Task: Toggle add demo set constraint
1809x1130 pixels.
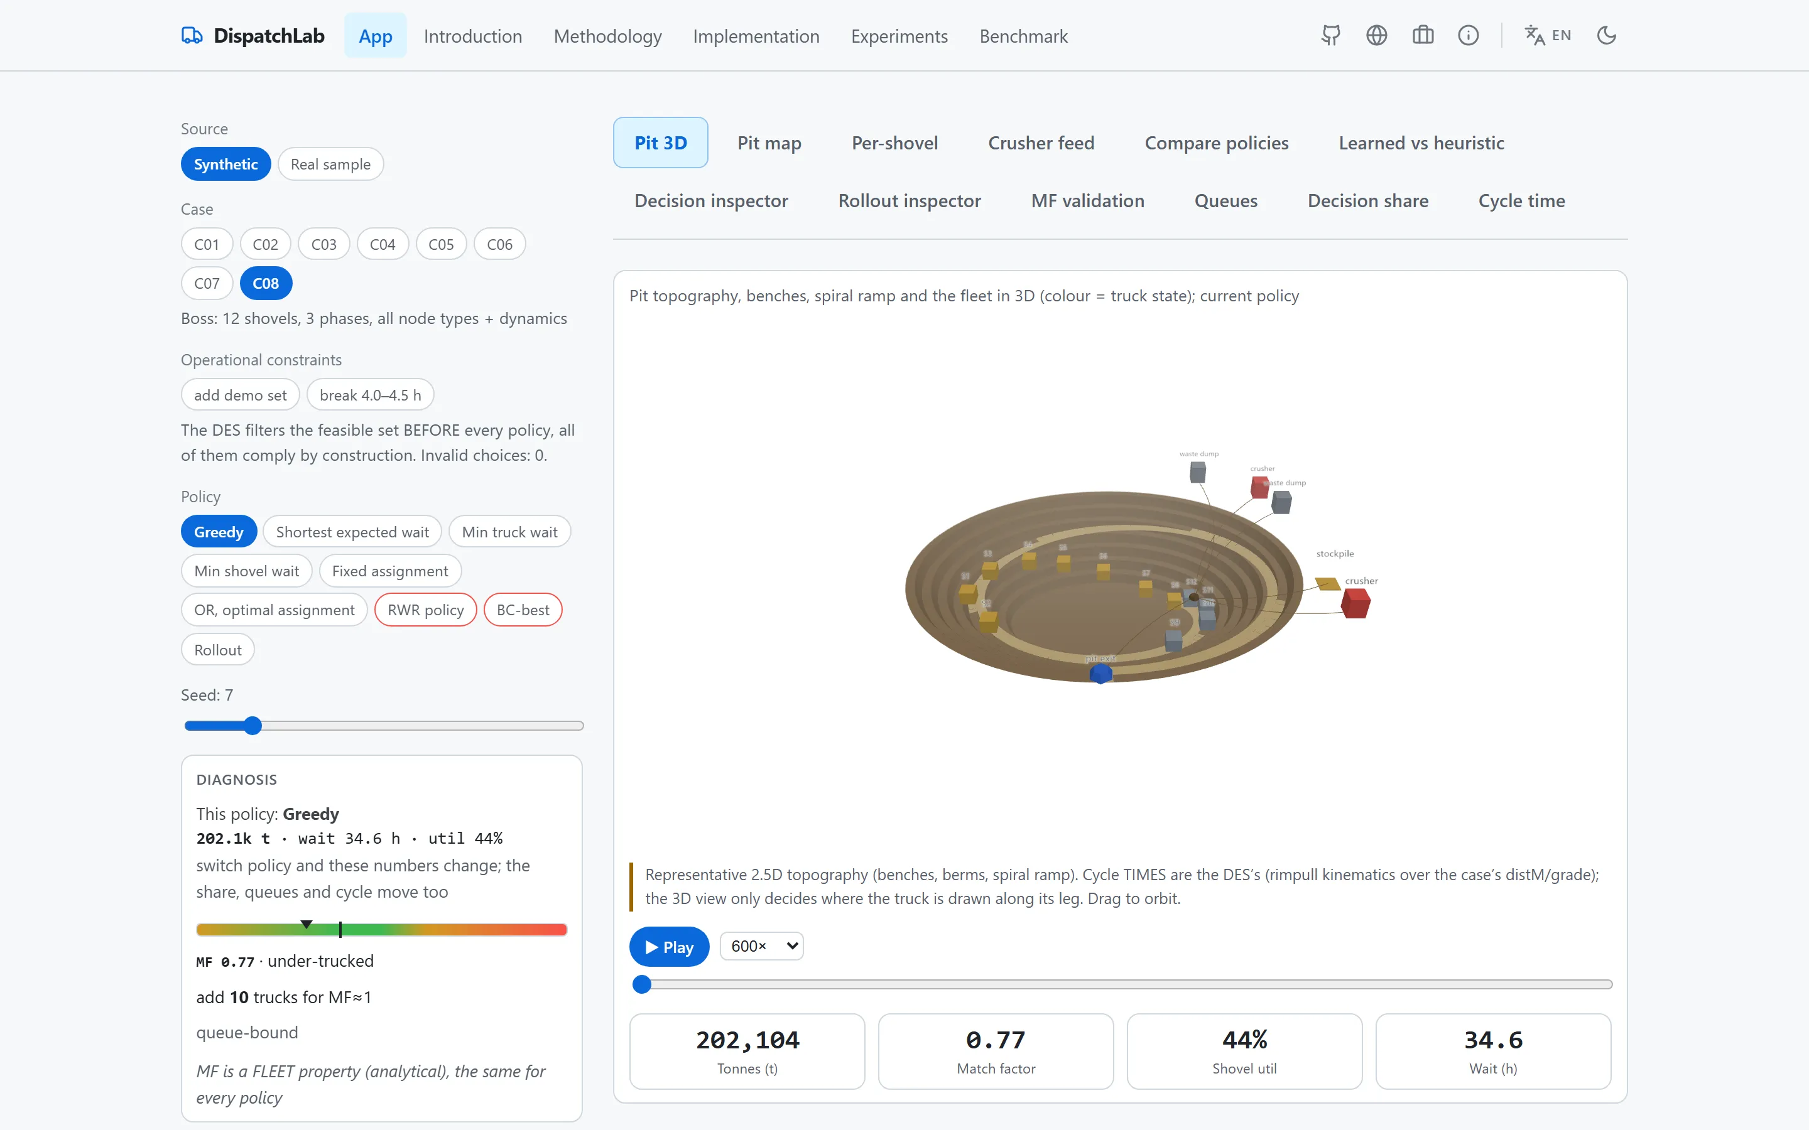Action: pos(240,395)
